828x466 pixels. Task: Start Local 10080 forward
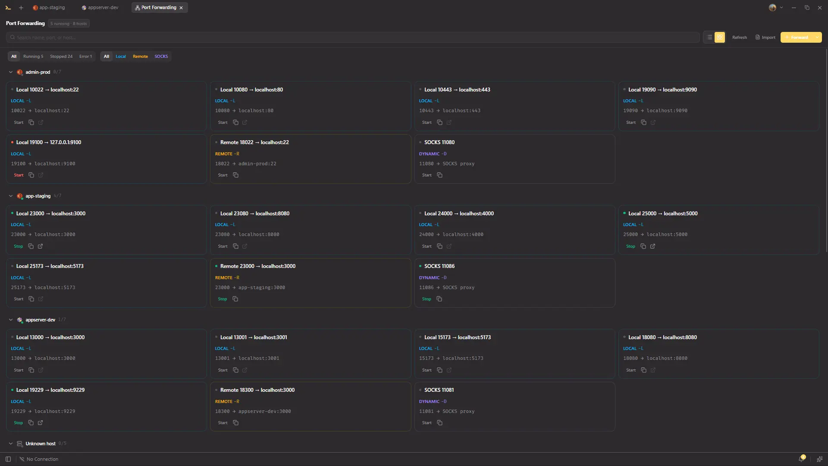tap(223, 123)
